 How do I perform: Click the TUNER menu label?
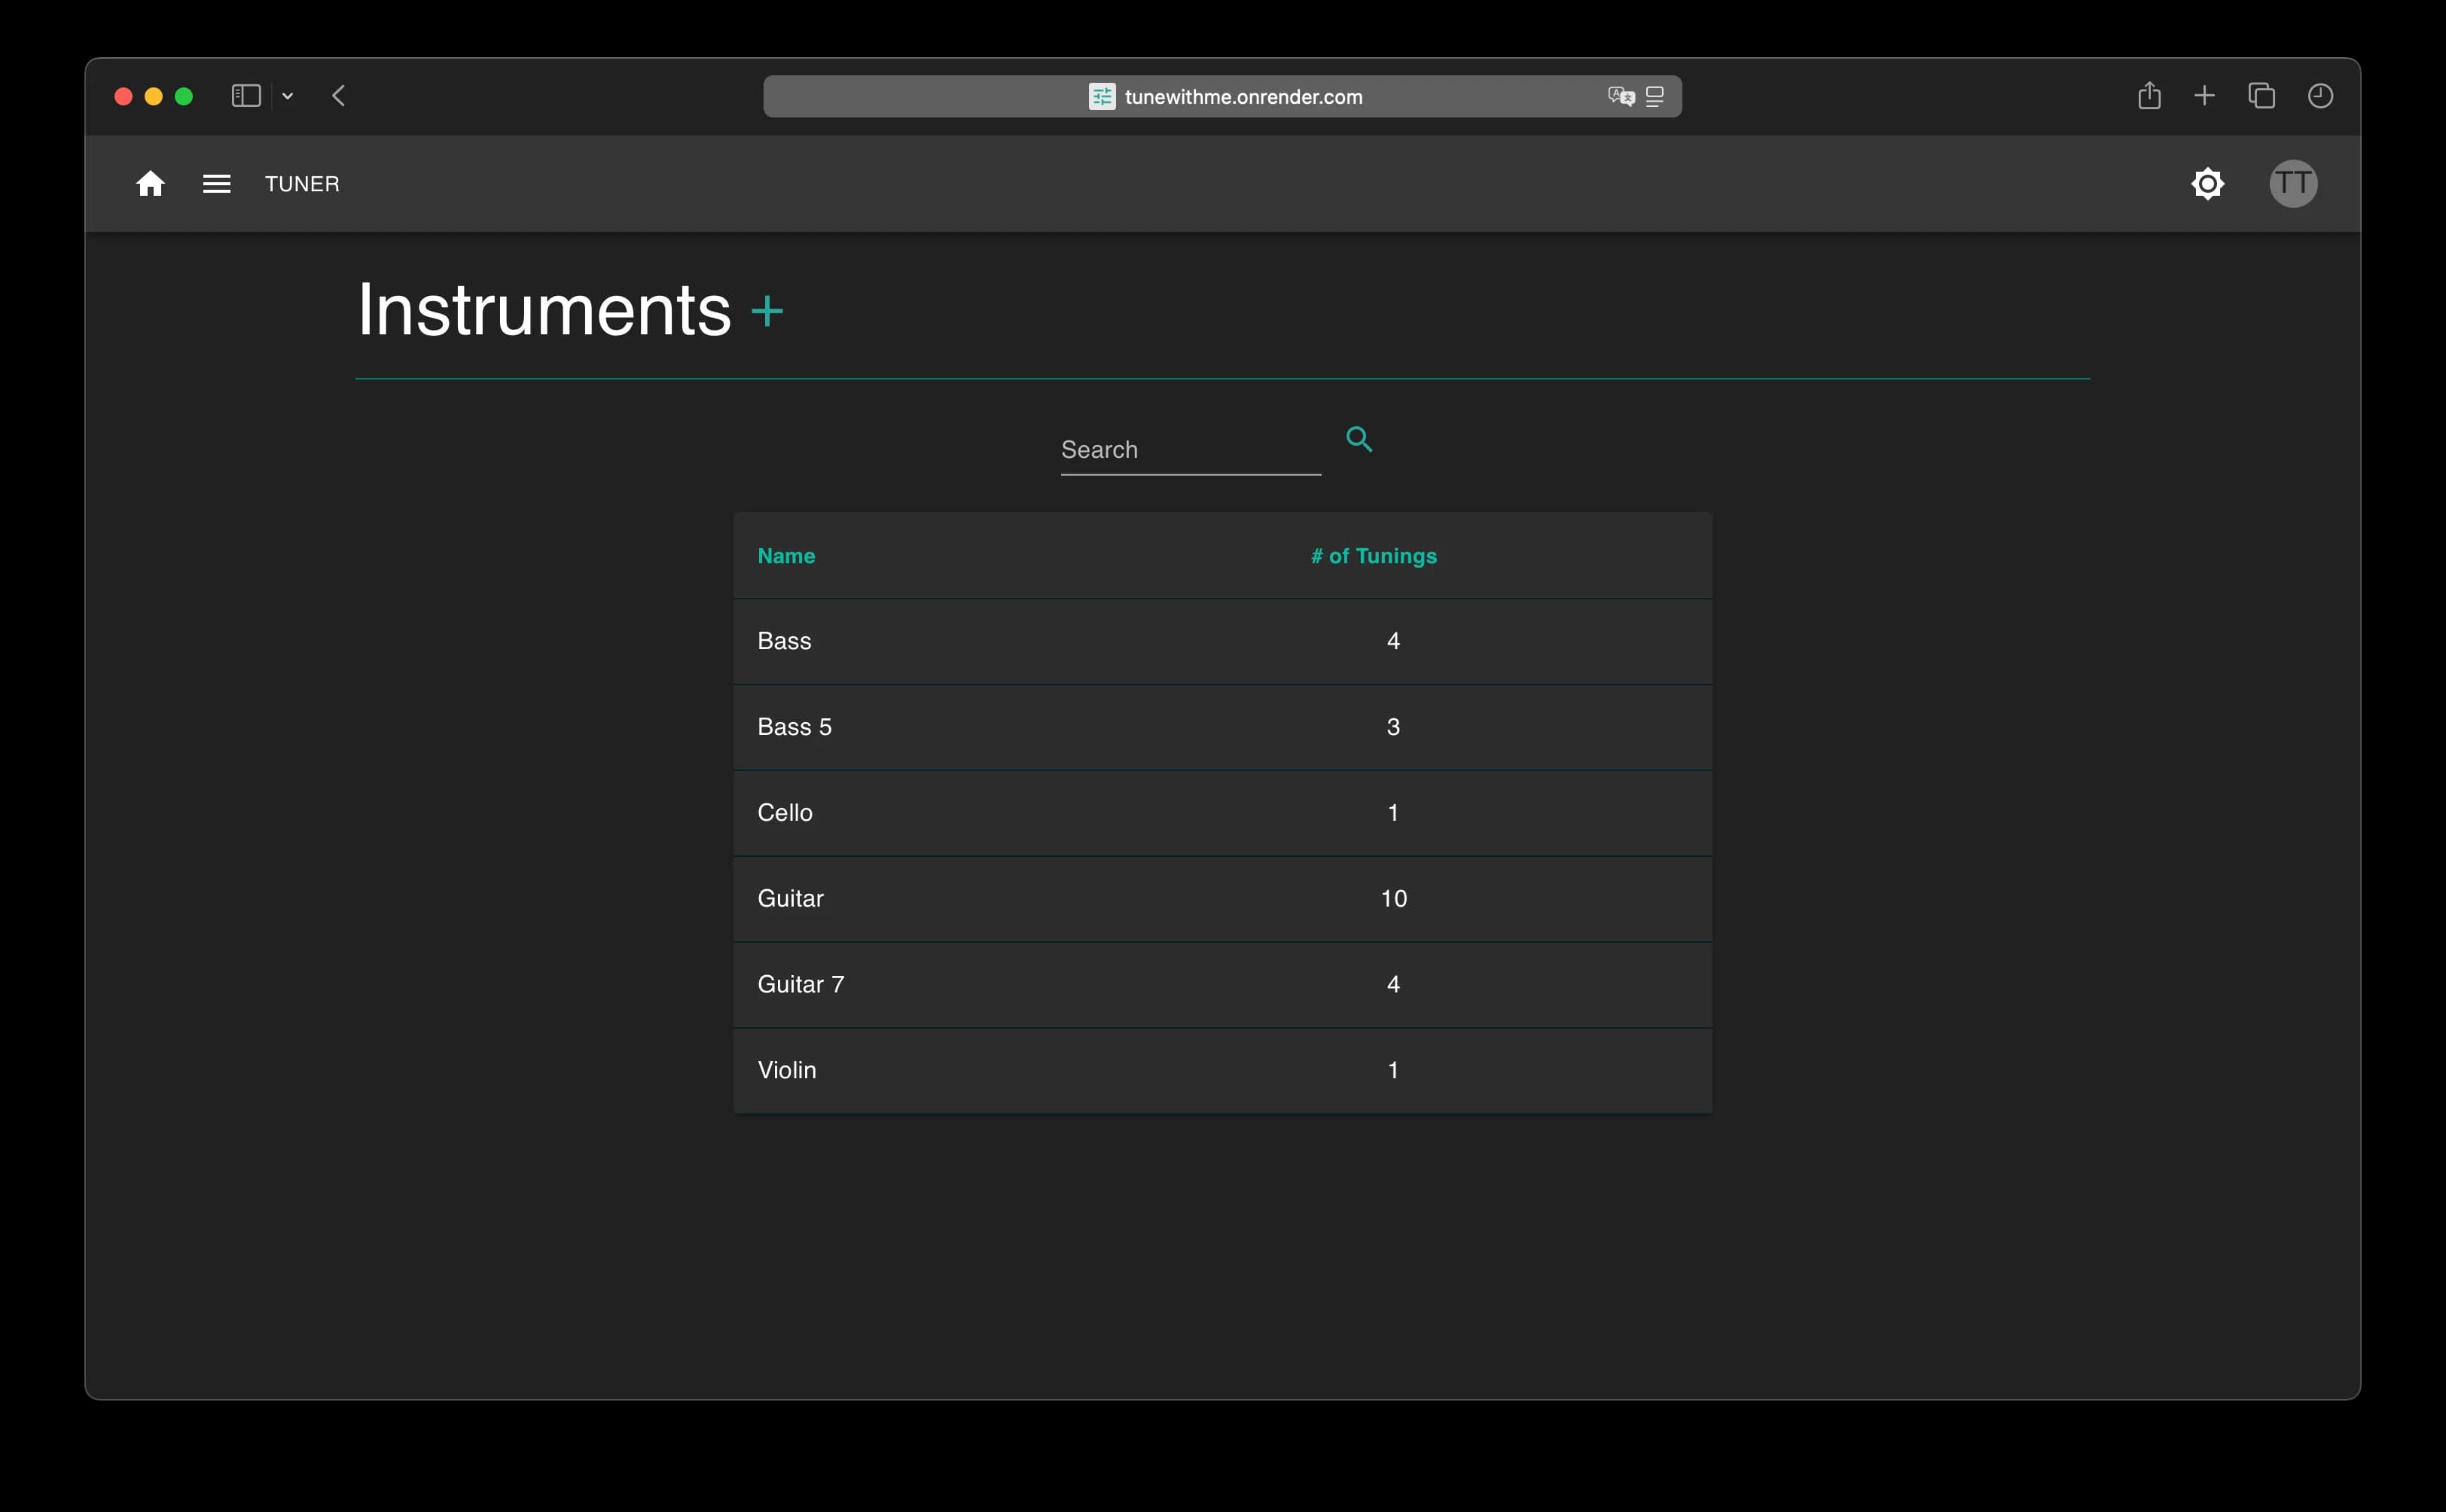coord(302,183)
